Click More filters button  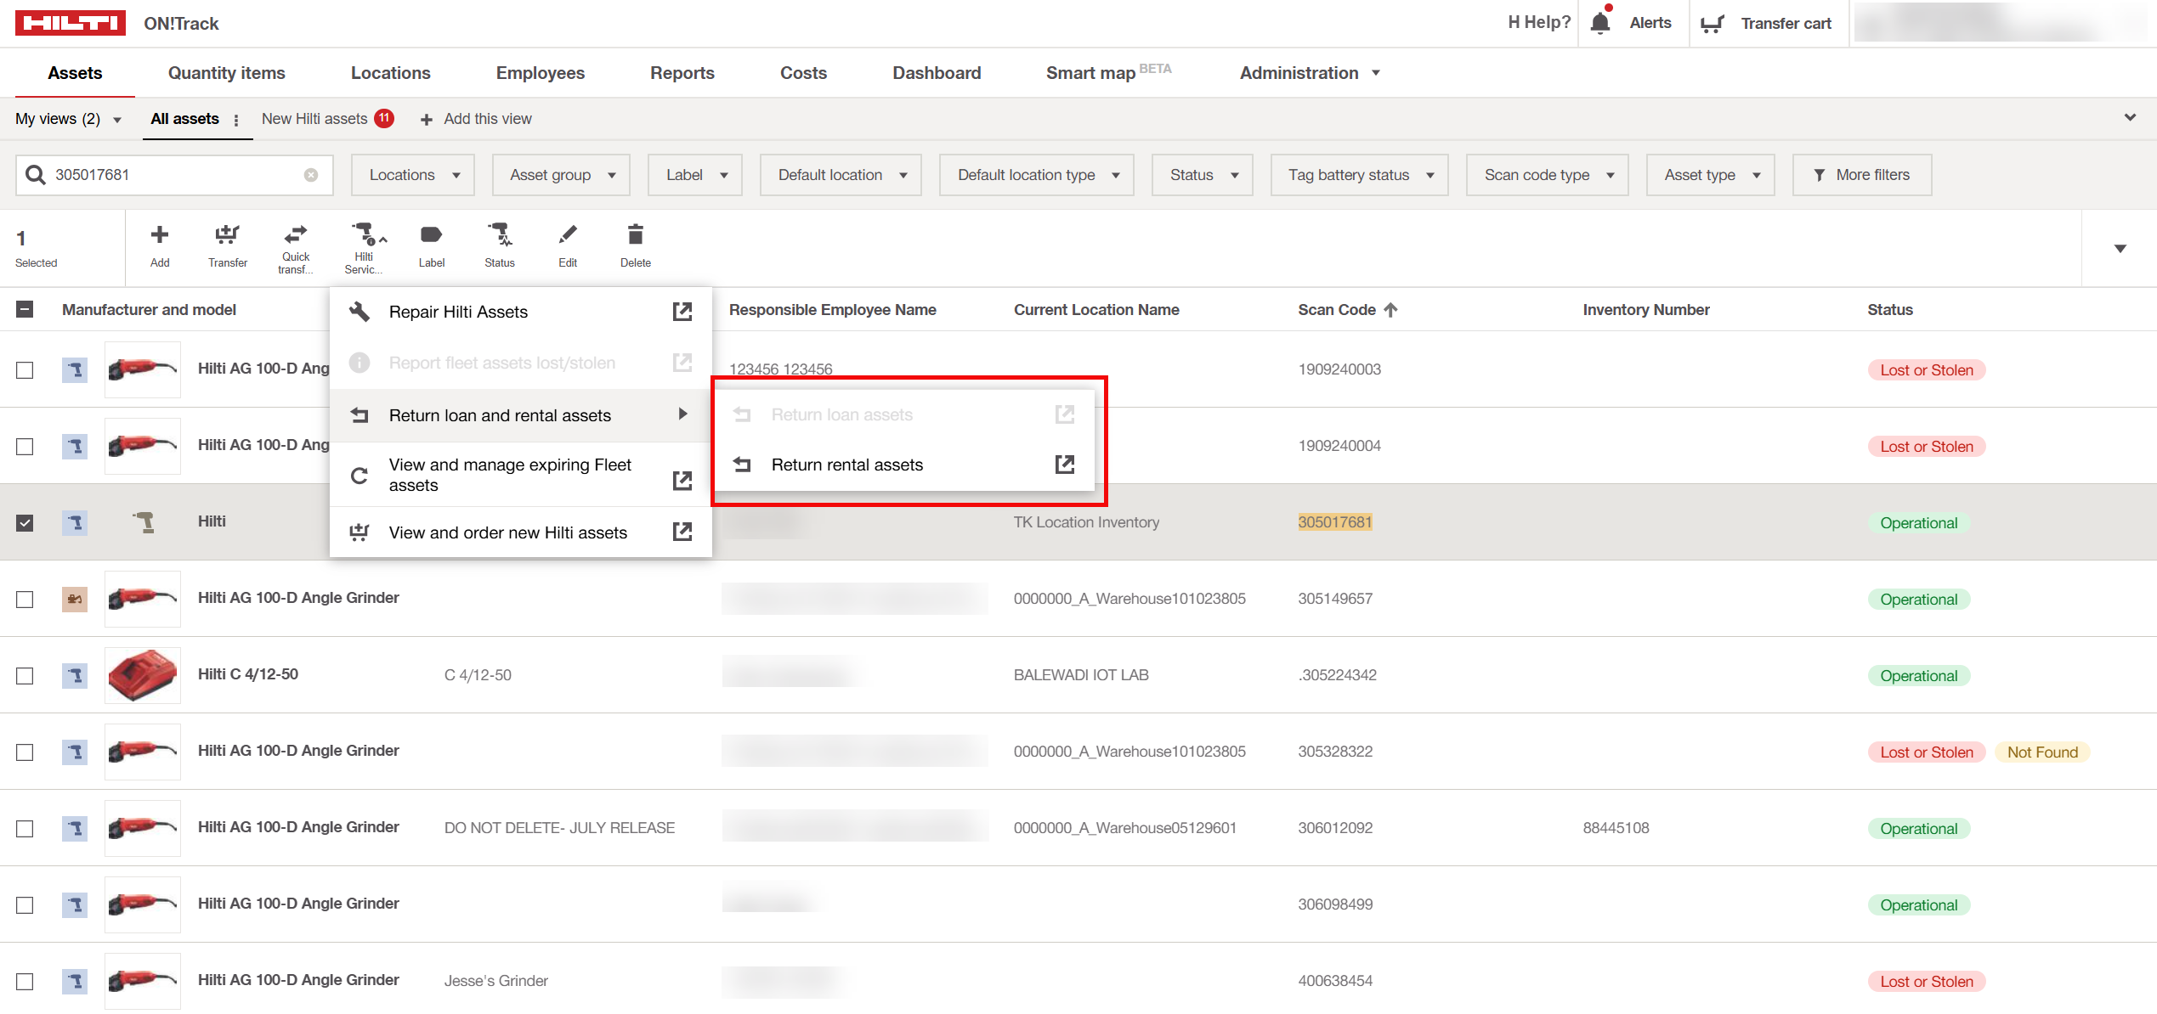click(1862, 175)
